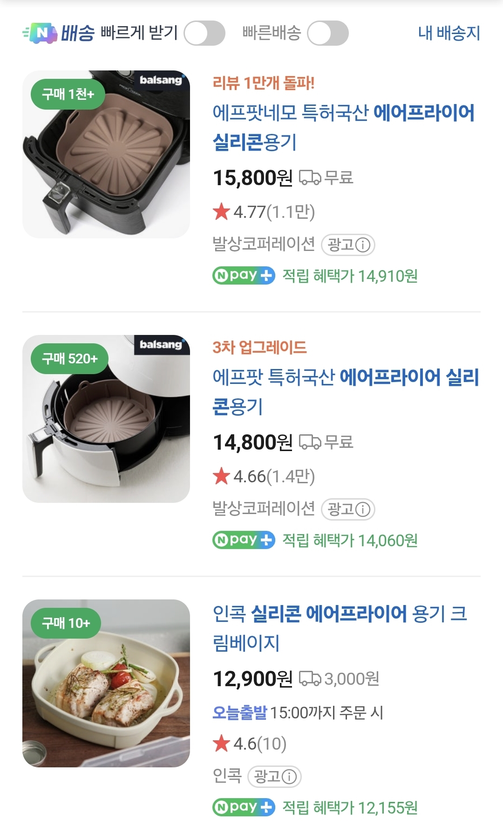
Task: Click the 광고 info badge on 15,800원 item
Action: (348, 244)
